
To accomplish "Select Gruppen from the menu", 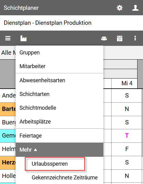I will [59, 53].
